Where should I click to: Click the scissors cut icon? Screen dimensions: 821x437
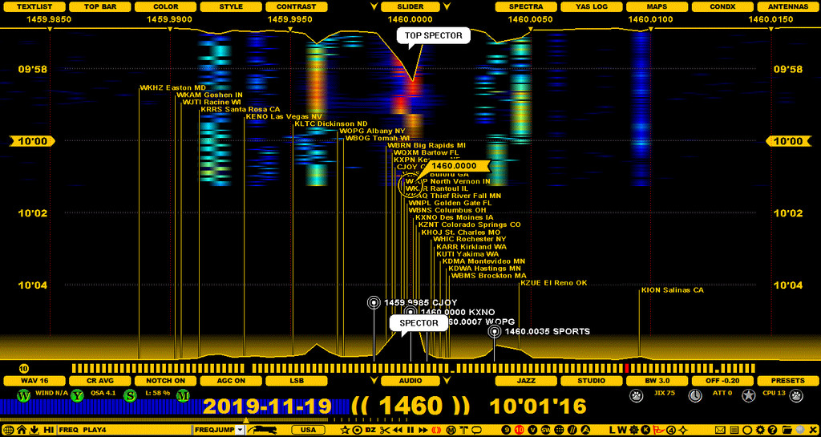pos(385,430)
